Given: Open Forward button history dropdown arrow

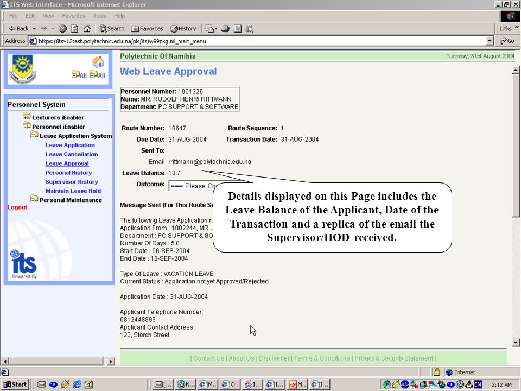Looking at the screenshot, I should [53, 29].
